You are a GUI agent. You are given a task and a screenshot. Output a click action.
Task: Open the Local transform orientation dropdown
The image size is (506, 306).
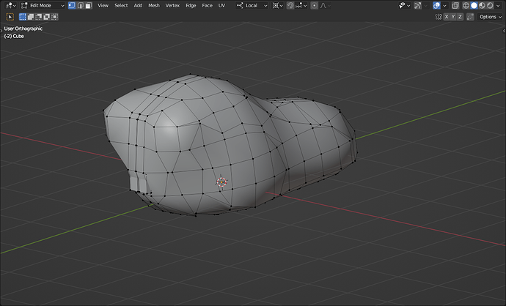point(252,5)
